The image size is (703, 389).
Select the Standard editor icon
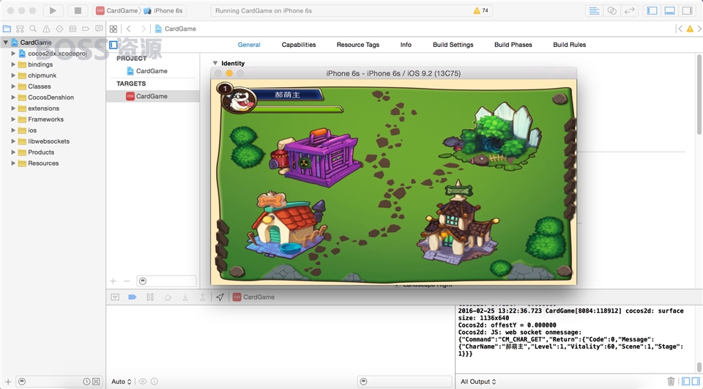[594, 11]
